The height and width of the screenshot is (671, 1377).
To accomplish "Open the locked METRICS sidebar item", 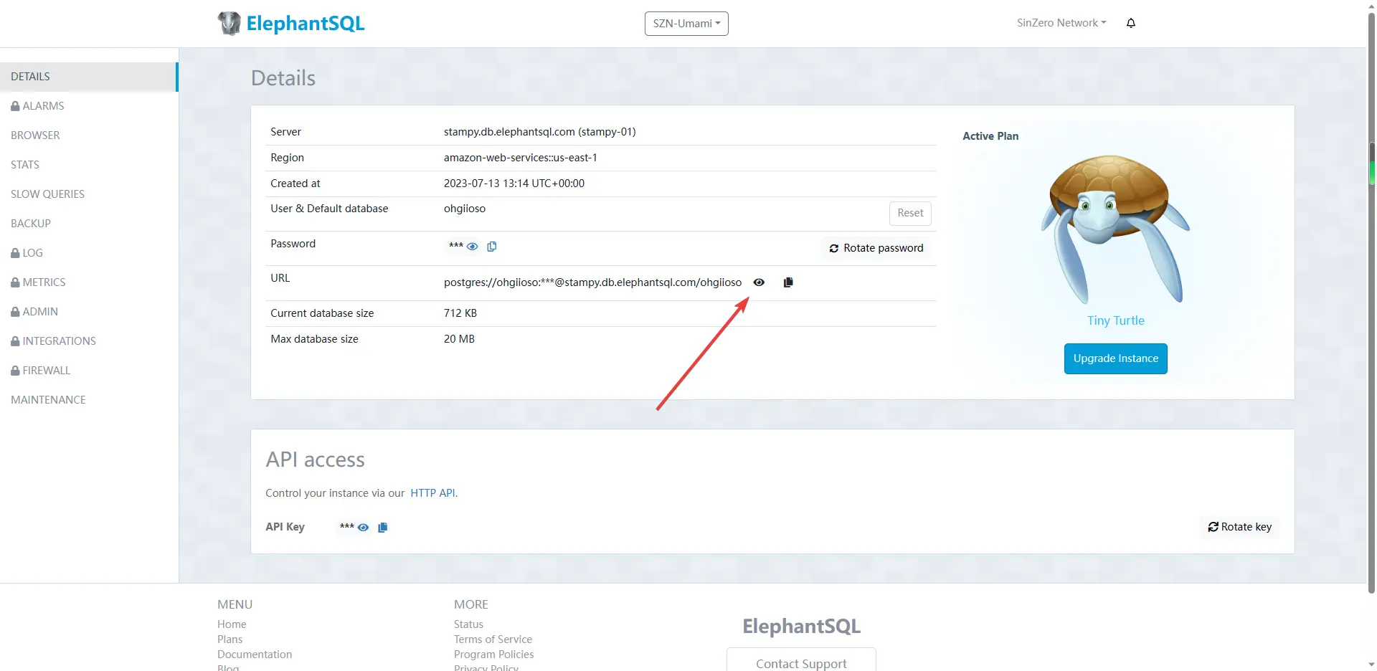I will coord(88,282).
